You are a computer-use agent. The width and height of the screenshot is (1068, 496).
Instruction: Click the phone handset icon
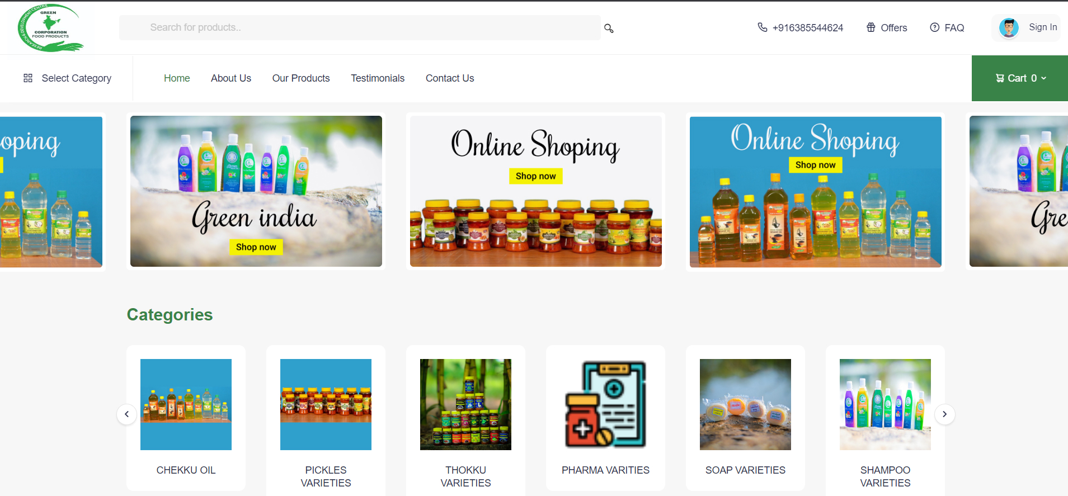pyautogui.click(x=762, y=27)
